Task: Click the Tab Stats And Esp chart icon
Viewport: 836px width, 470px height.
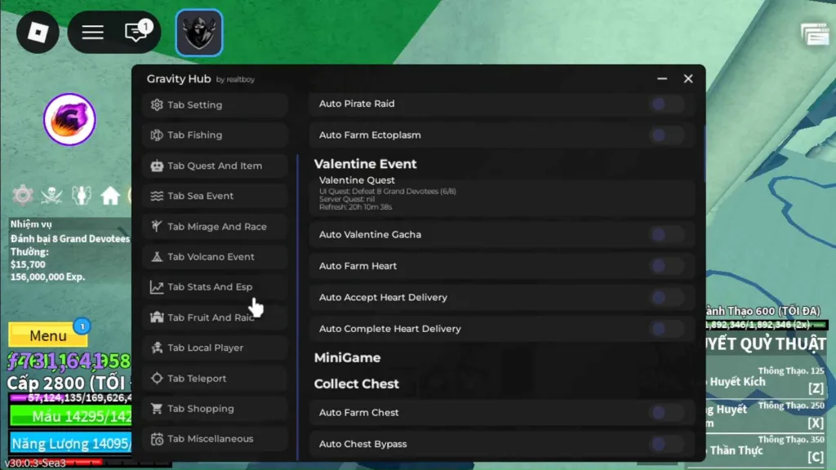Action: 157,287
